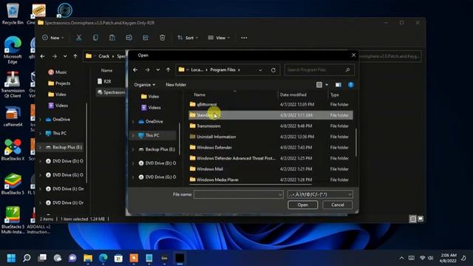Screen dimensions: 473x266
Task: Expand This PC in dialog navigation pane
Action: 133,135
